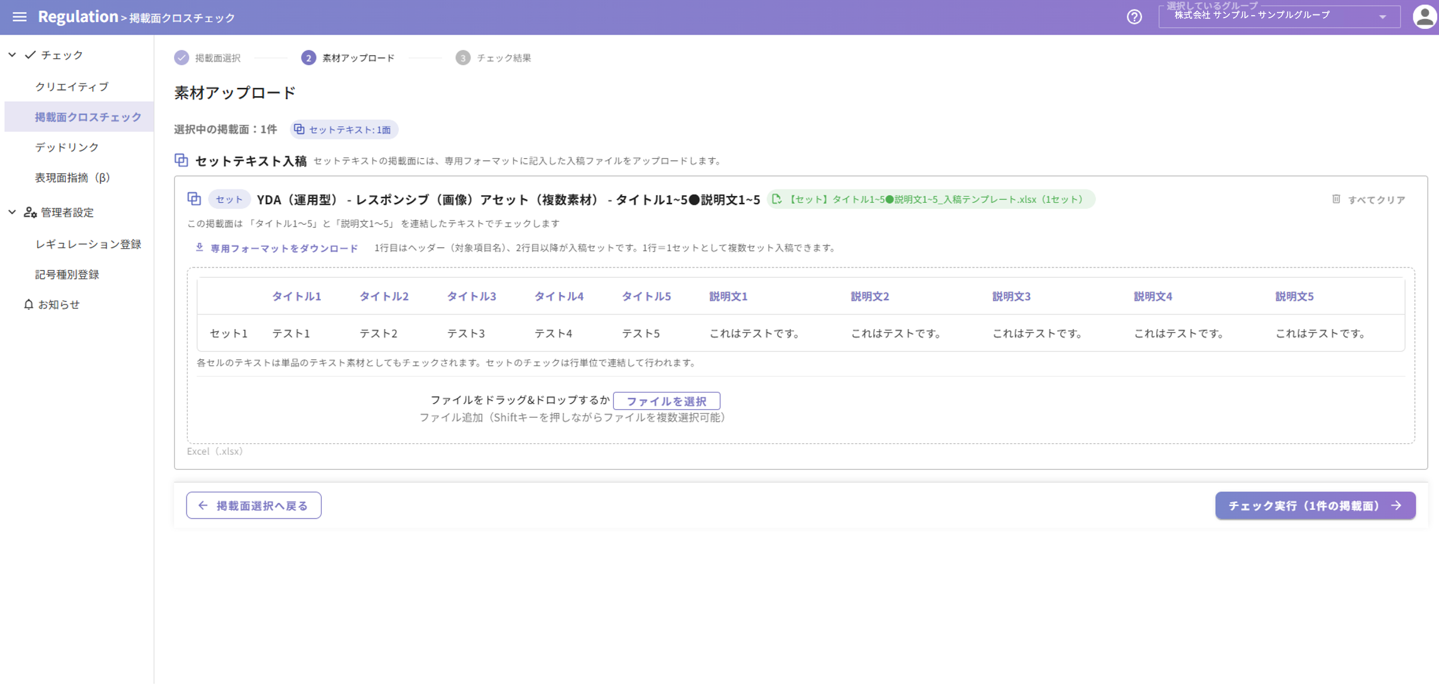Open 記号種別登録 in the sidebar
The width and height of the screenshot is (1439, 685).
67,274
